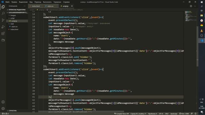Open the Explorer view in the activity bar
Image resolution: width=205 pixels, height=115 pixels.
pos(3,7)
